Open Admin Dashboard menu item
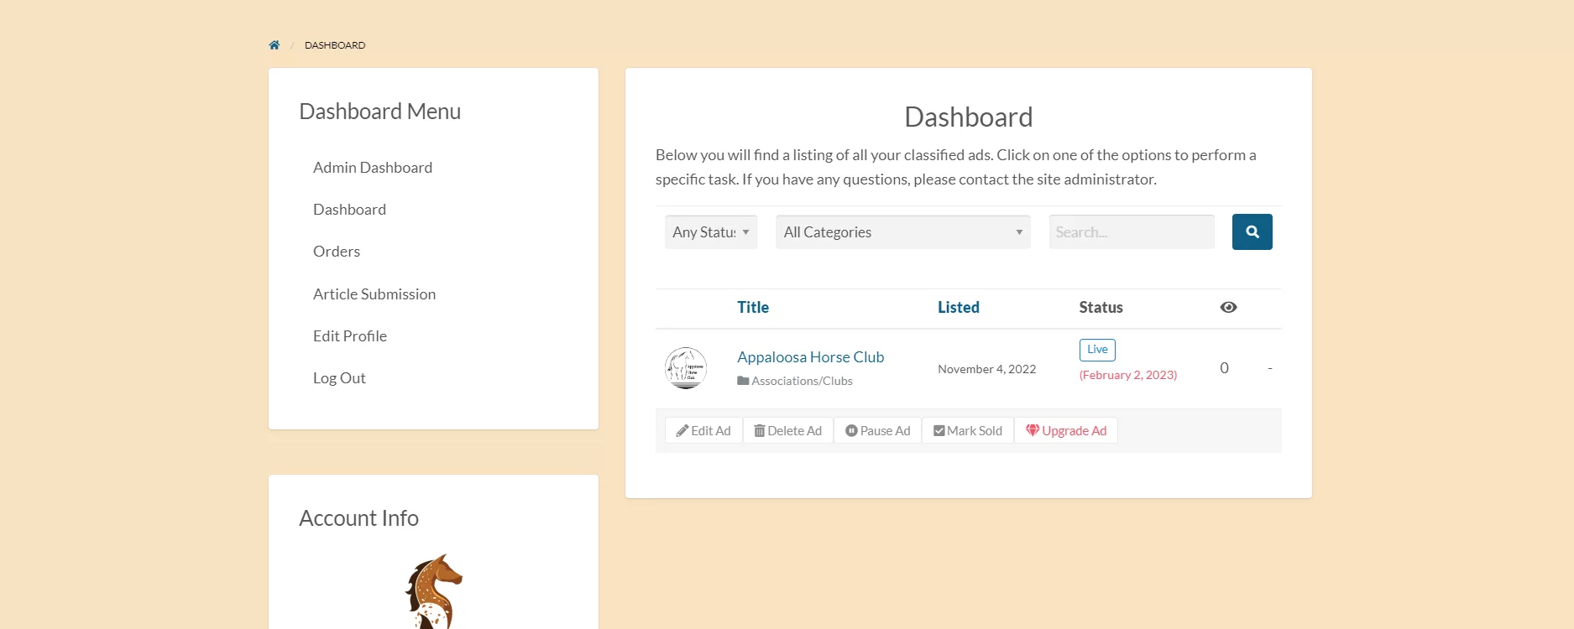Screen dimensions: 1574x629 [373, 168]
